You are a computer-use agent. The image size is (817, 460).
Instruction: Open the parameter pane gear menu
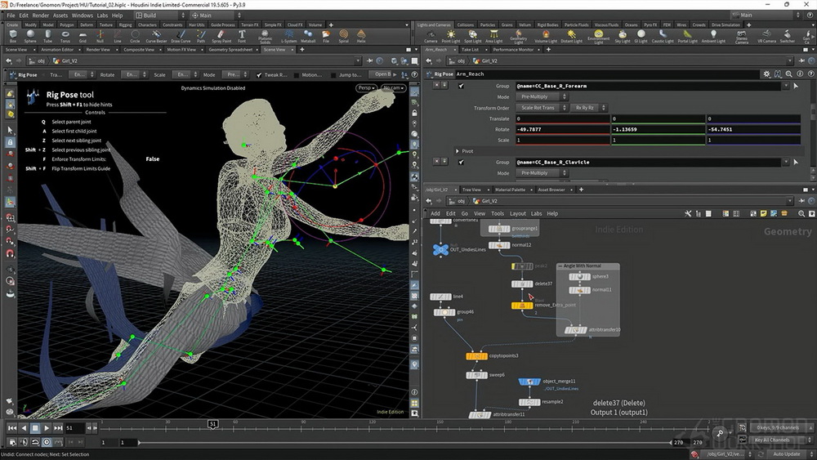[x=766, y=74]
